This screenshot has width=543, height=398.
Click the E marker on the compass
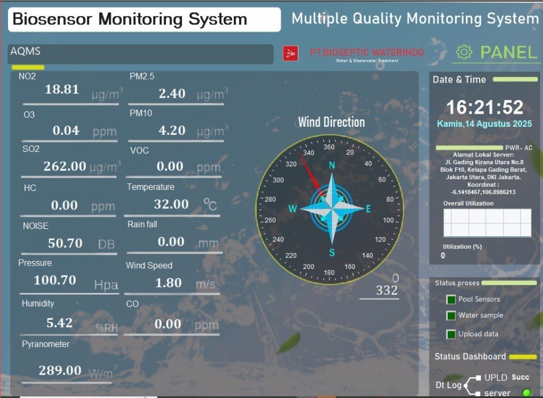tap(368, 209)
